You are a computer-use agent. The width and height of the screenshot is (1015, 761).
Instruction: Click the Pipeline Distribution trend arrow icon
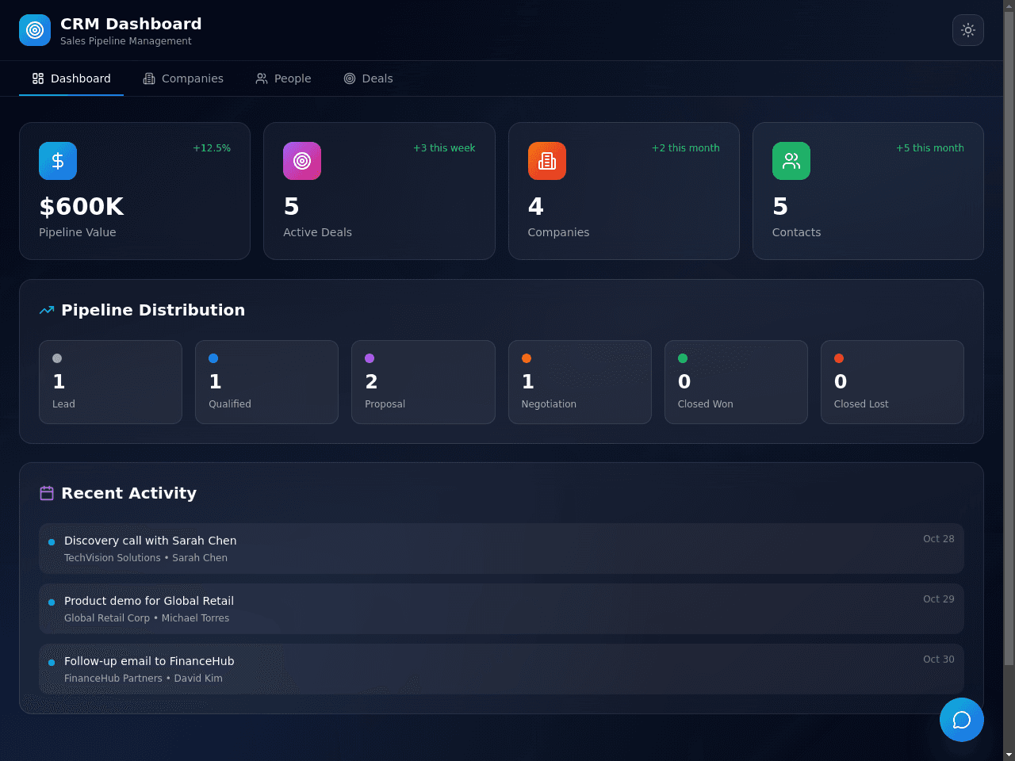[x=47, y=310]
